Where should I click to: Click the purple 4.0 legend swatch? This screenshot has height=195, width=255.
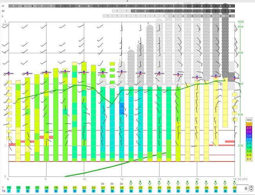[x=249, y=128]
